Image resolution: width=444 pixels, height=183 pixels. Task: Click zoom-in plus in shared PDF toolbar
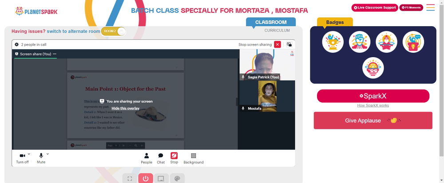(x=142, y=145)
